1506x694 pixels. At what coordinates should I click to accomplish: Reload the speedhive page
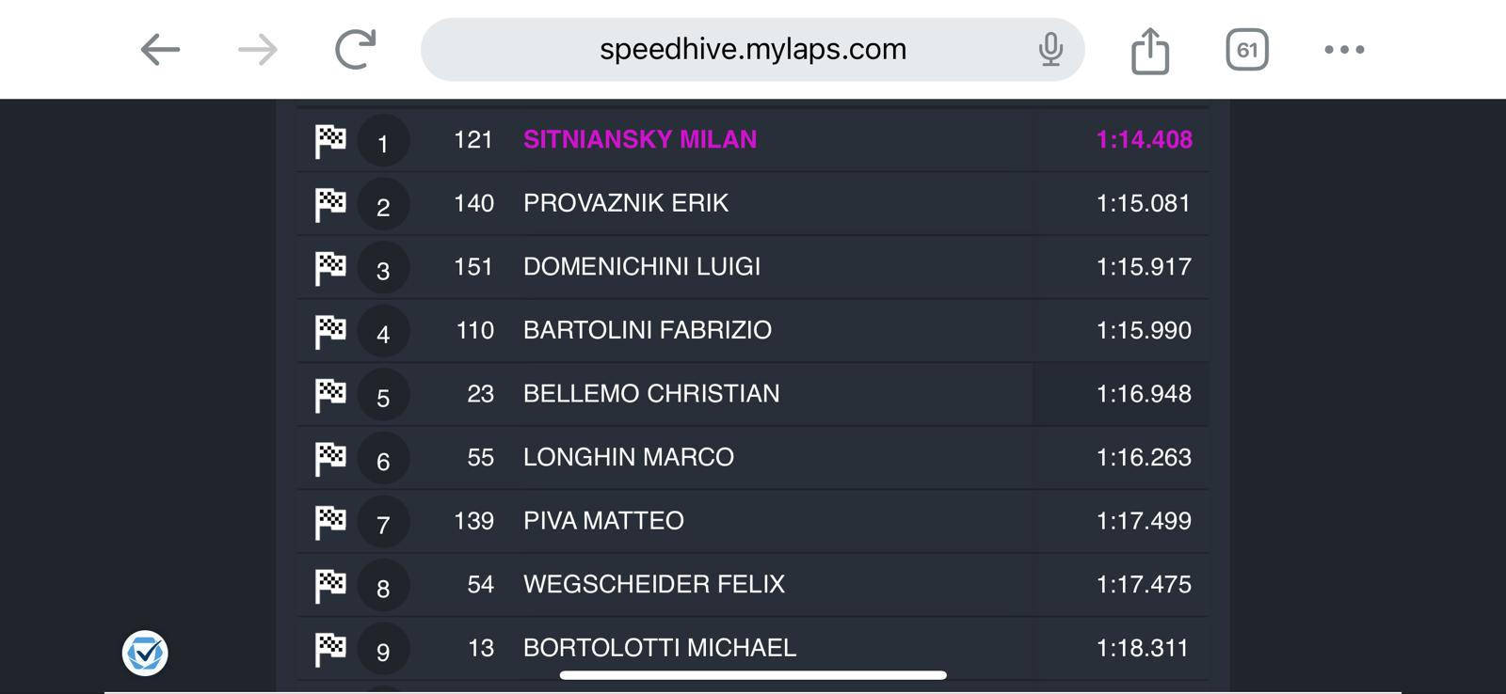click(356, 50)
